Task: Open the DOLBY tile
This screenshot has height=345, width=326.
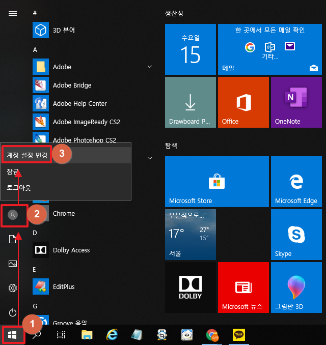Action: 191,287
